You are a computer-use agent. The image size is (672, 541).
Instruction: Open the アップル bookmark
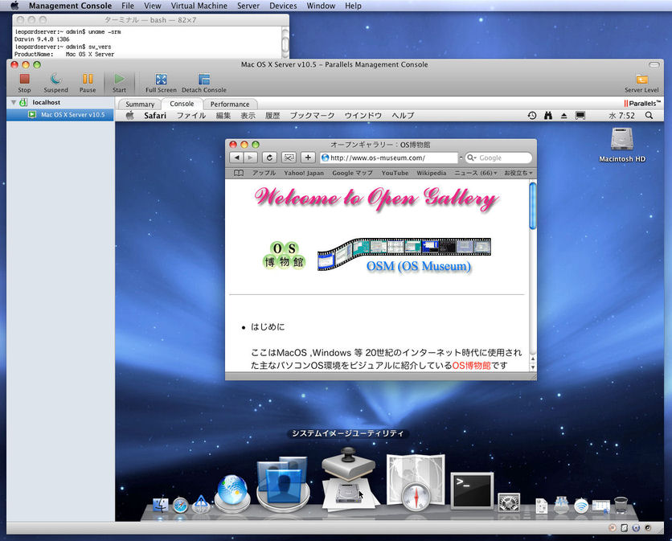pos(264,173)
